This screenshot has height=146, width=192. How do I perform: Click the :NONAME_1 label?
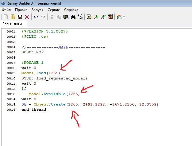pos(33,63)
